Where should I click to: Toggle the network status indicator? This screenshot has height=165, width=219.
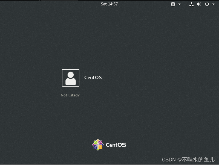tap(191, 4)
